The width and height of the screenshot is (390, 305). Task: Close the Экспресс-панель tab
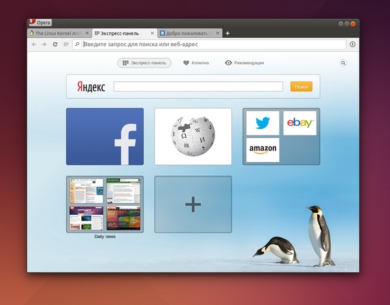pyautogui.click(x=152, y=33)
